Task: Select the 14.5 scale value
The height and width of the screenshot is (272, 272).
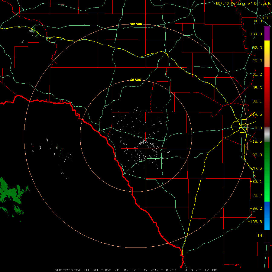Action: pyautogui.click(x=257, y=115)
